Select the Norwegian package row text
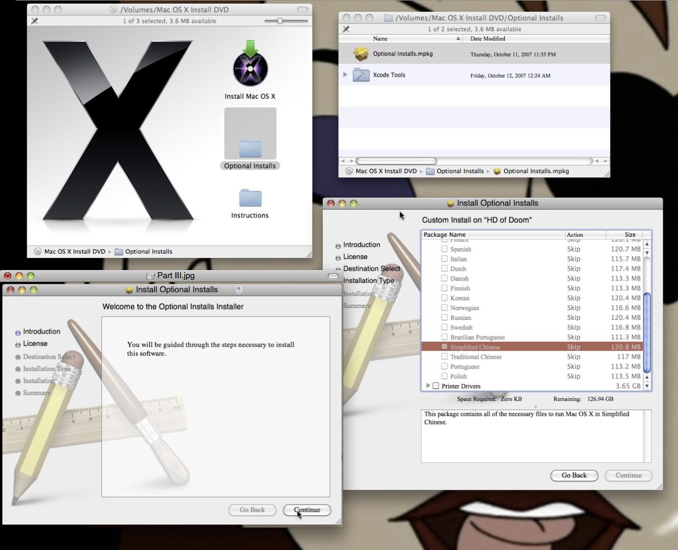 465,307
